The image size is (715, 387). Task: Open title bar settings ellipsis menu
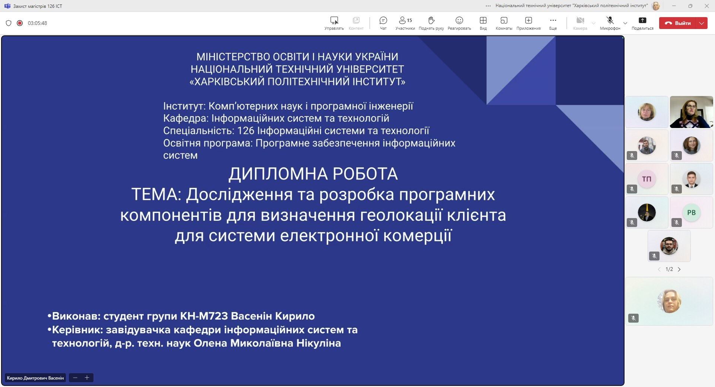pyautogui.click(x=488, y=6)
